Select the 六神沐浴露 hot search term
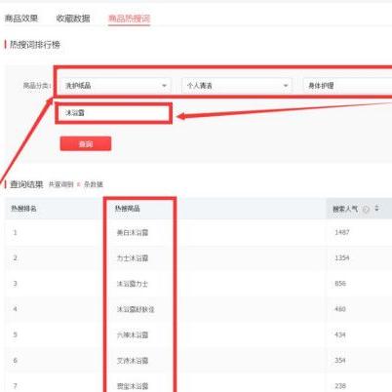Screen dimensions: 392x392 coord(133,334)
